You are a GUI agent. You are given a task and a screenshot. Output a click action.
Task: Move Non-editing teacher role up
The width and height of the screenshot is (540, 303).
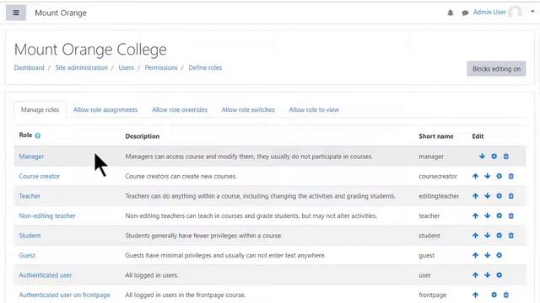pyautogui.click(x=475, y=215)
